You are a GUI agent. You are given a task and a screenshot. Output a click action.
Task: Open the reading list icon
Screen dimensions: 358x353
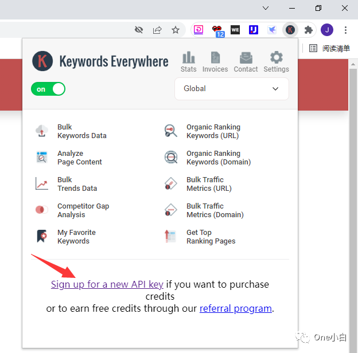tap(313, 48)
